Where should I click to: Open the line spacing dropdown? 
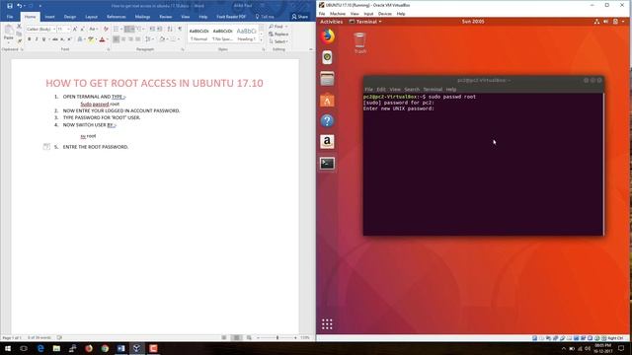tap(149, 39)
